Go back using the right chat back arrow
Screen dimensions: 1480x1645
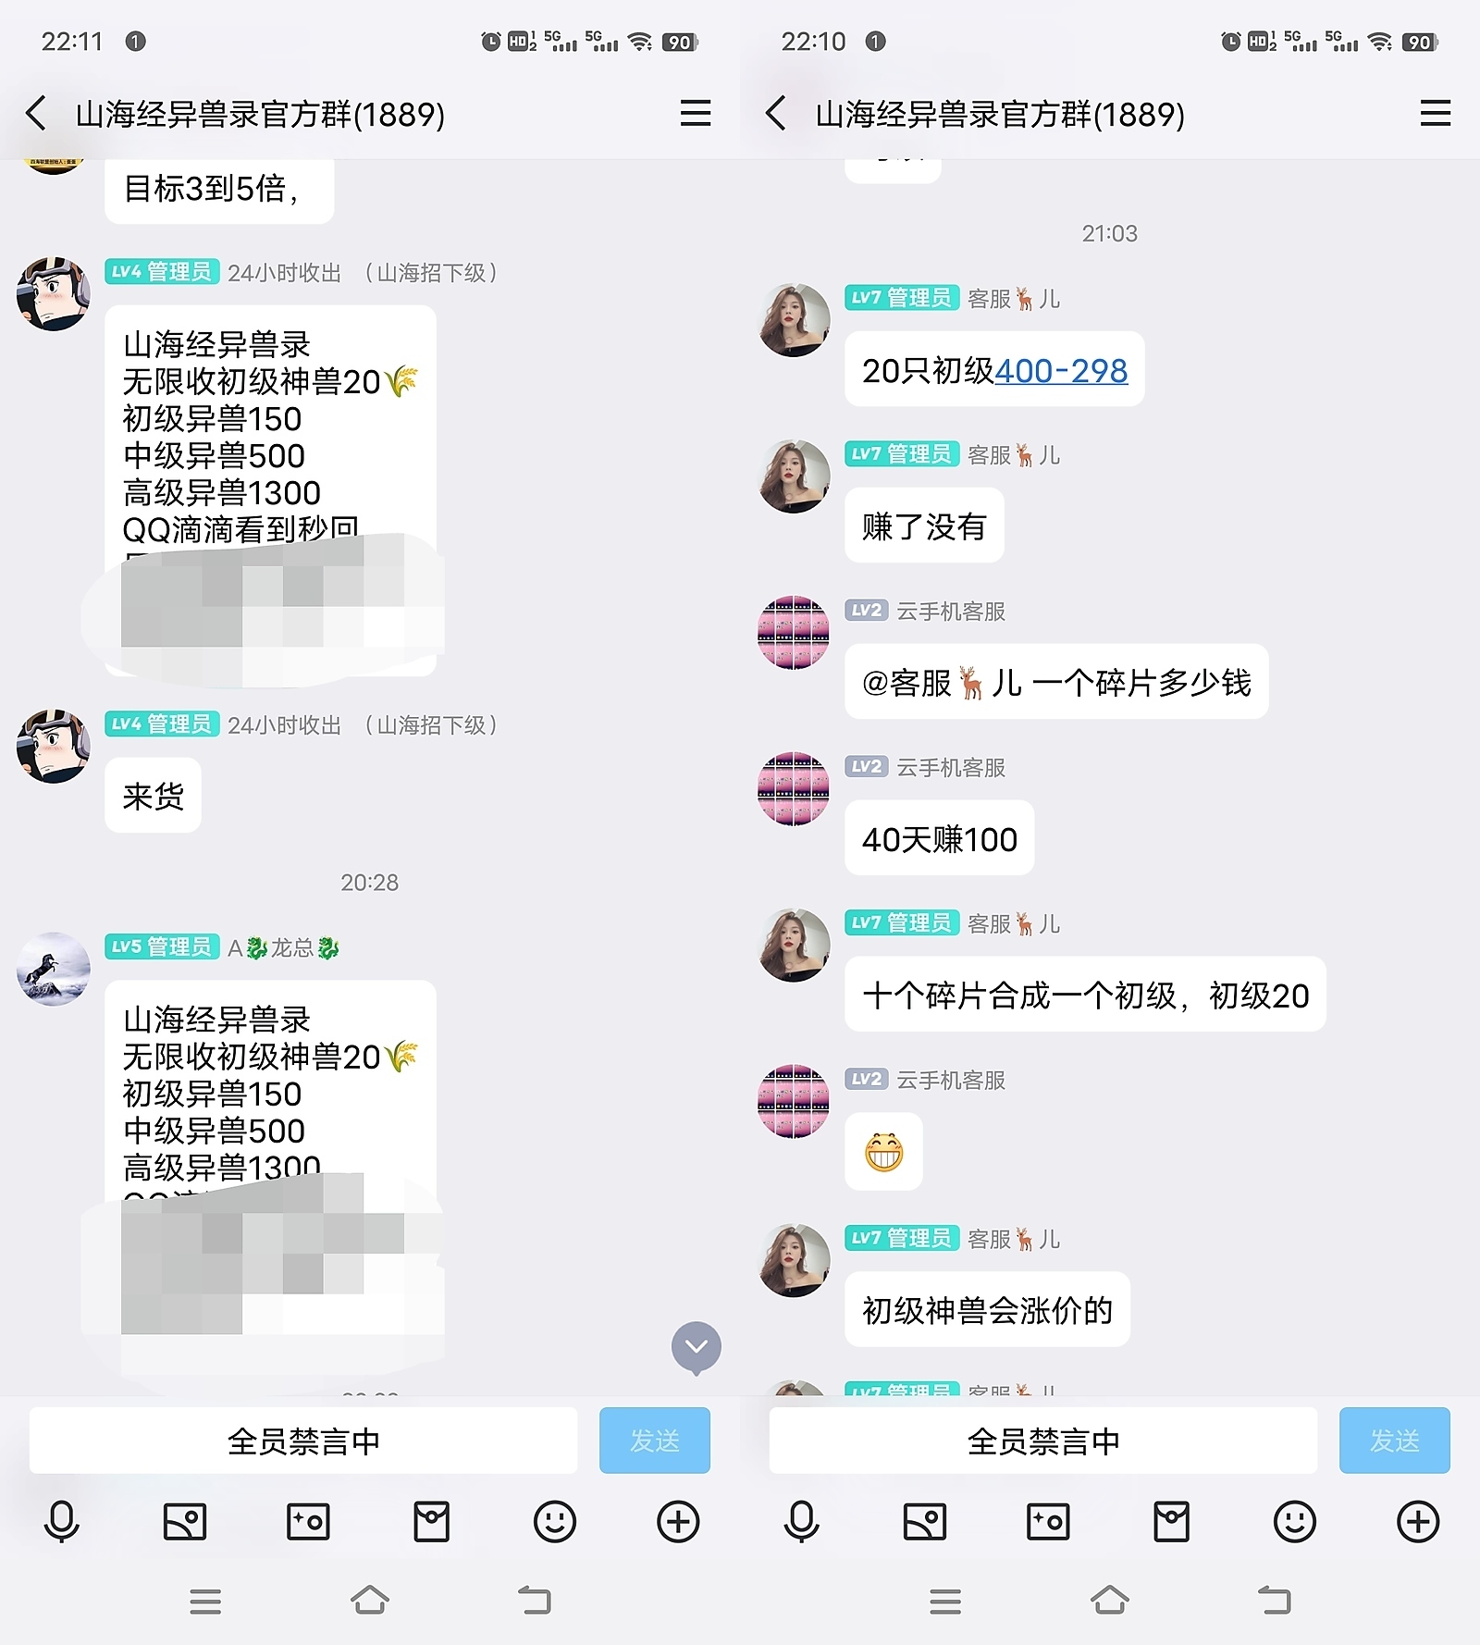[x=775, y=114]
